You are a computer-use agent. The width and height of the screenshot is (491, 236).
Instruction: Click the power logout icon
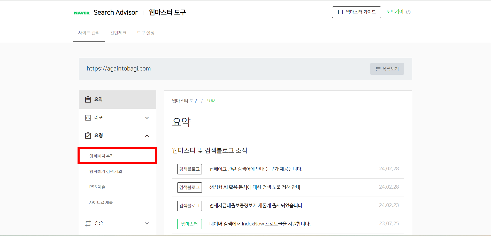coord(408,12)
